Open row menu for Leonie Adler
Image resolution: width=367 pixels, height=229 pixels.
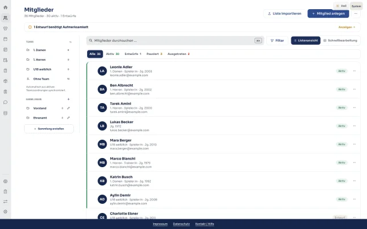point(354,71)
